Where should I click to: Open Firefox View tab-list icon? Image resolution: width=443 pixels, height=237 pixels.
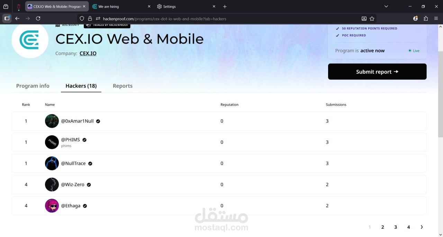pyautogui.click(x=6, y=7)
